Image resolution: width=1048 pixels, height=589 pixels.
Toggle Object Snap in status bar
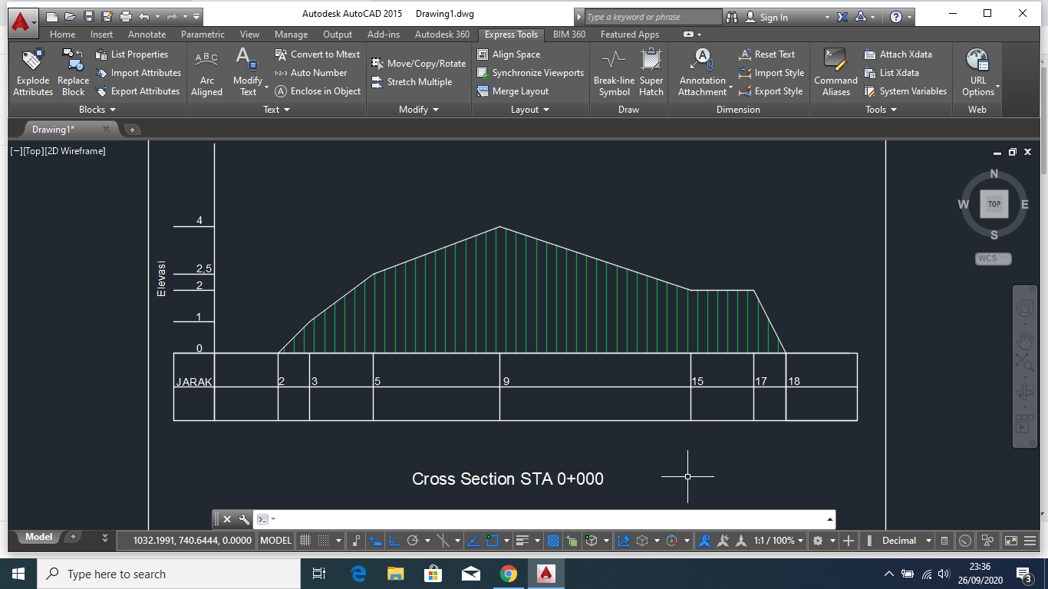(x=492, y=541)
